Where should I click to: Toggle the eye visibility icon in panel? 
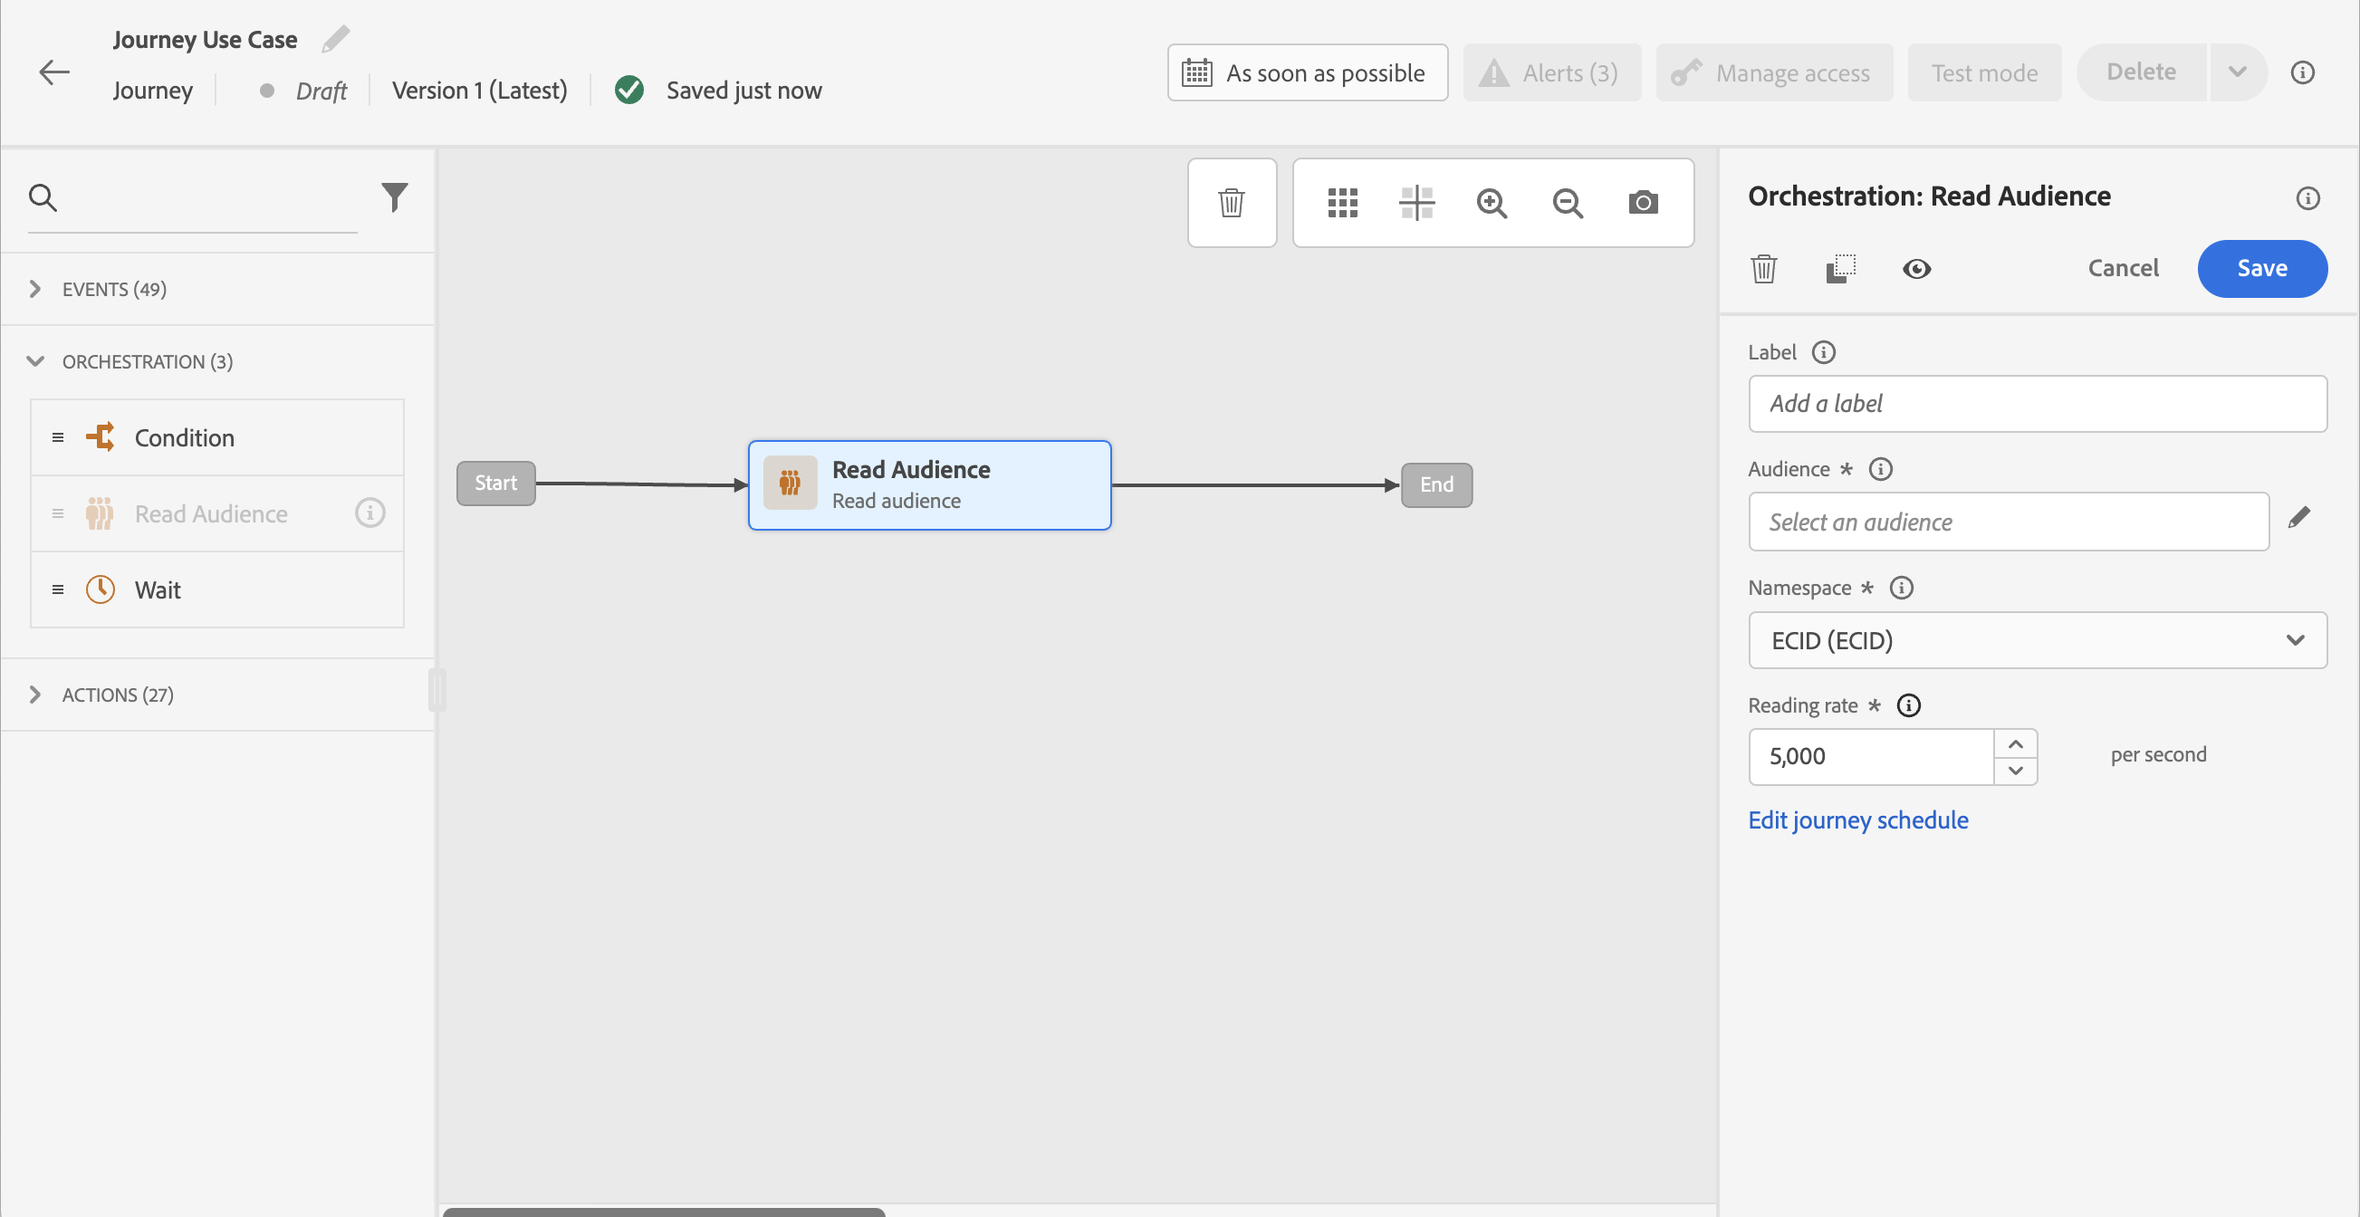point(1915,268)
